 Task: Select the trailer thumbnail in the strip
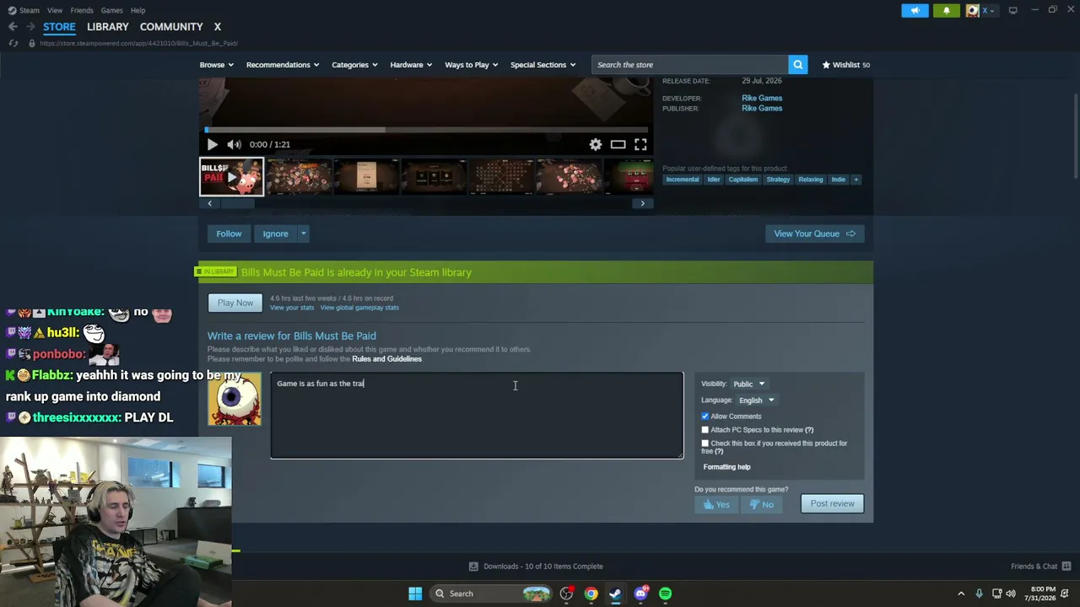point(231,177)
